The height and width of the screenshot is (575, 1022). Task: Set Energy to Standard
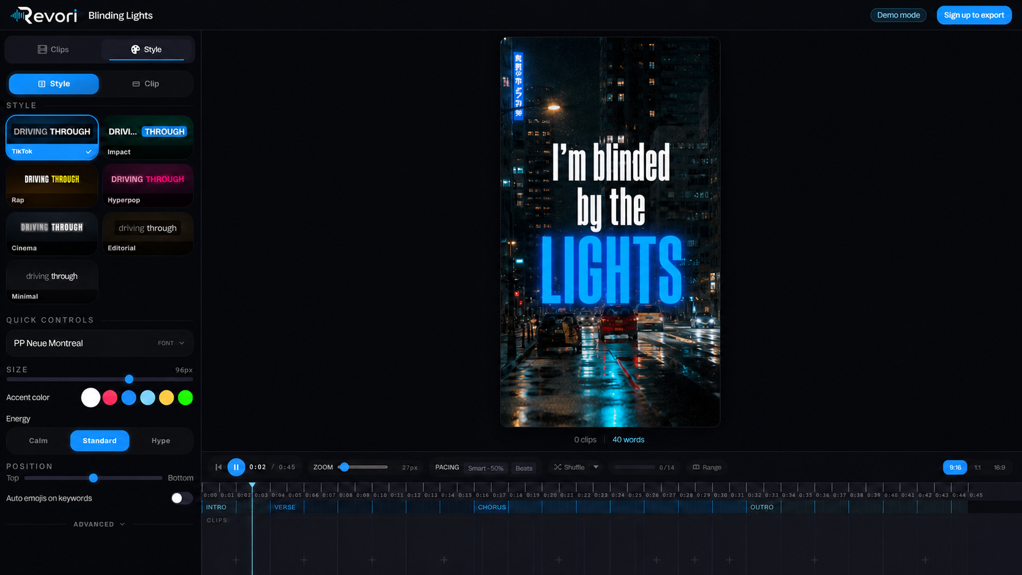(x=100, y=441)
